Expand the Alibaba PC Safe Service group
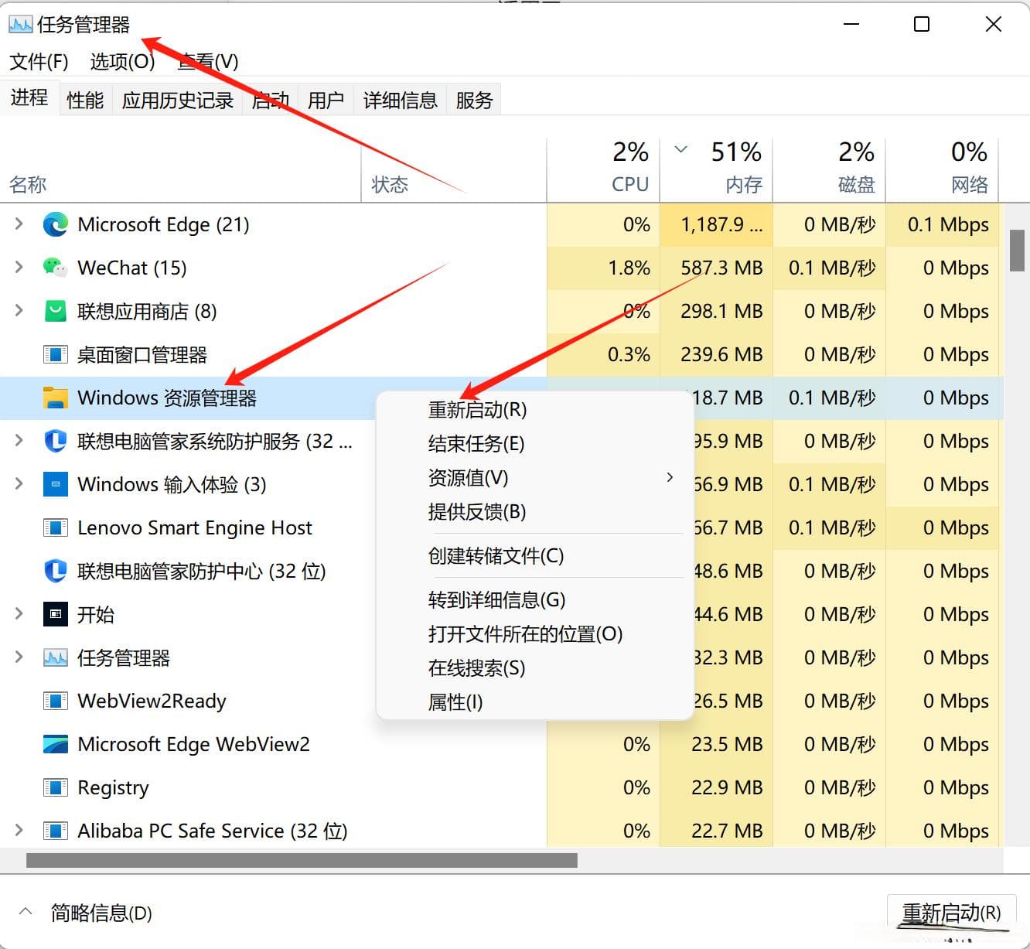Viewport: 1030px width, 949px height. tap(19, 831)
